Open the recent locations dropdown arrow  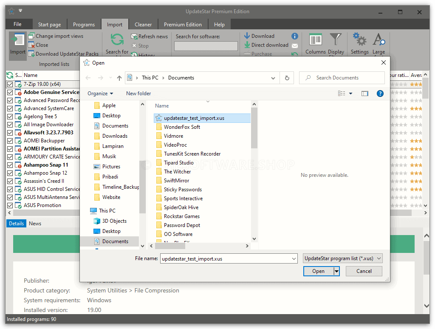pyautogui.click(x=110, y=78)
